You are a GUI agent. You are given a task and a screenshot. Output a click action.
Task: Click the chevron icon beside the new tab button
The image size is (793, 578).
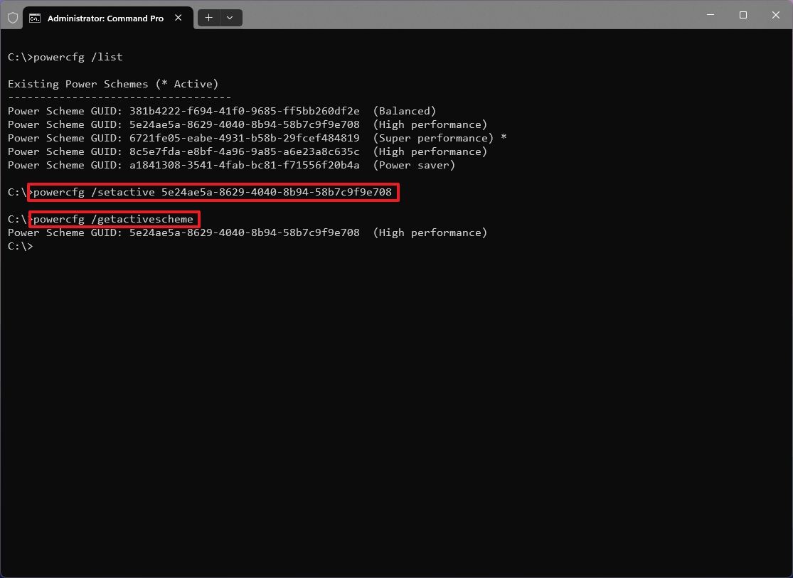point(229,17)
